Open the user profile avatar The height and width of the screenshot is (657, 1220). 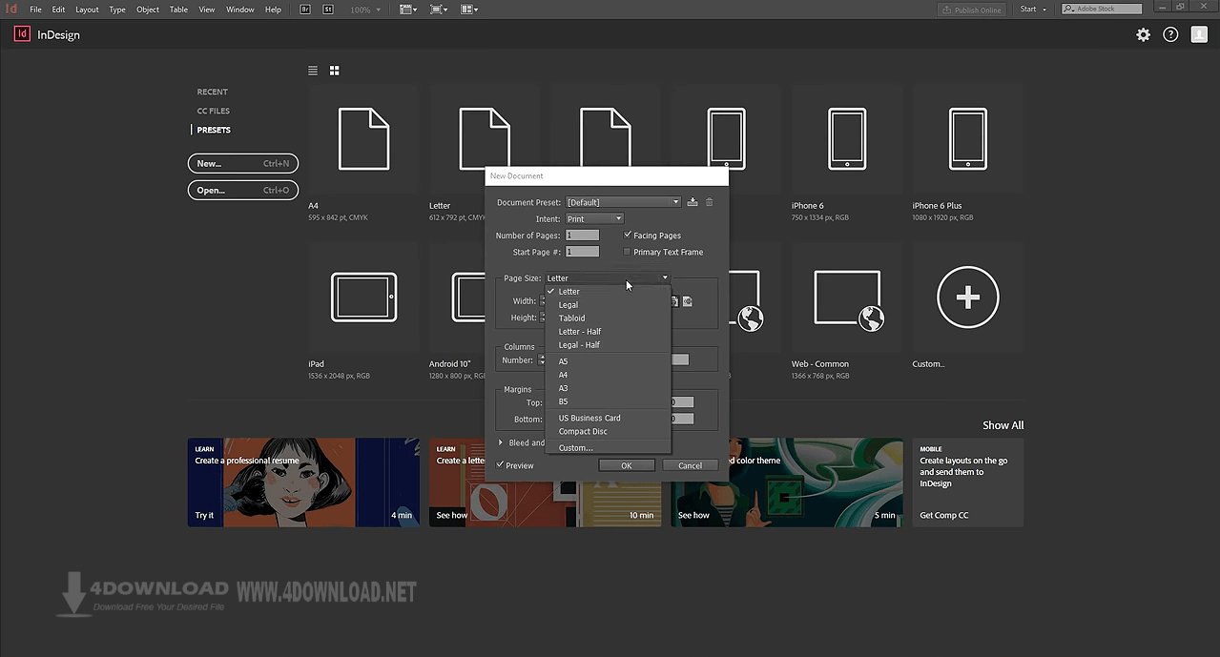coord(1199,34)
